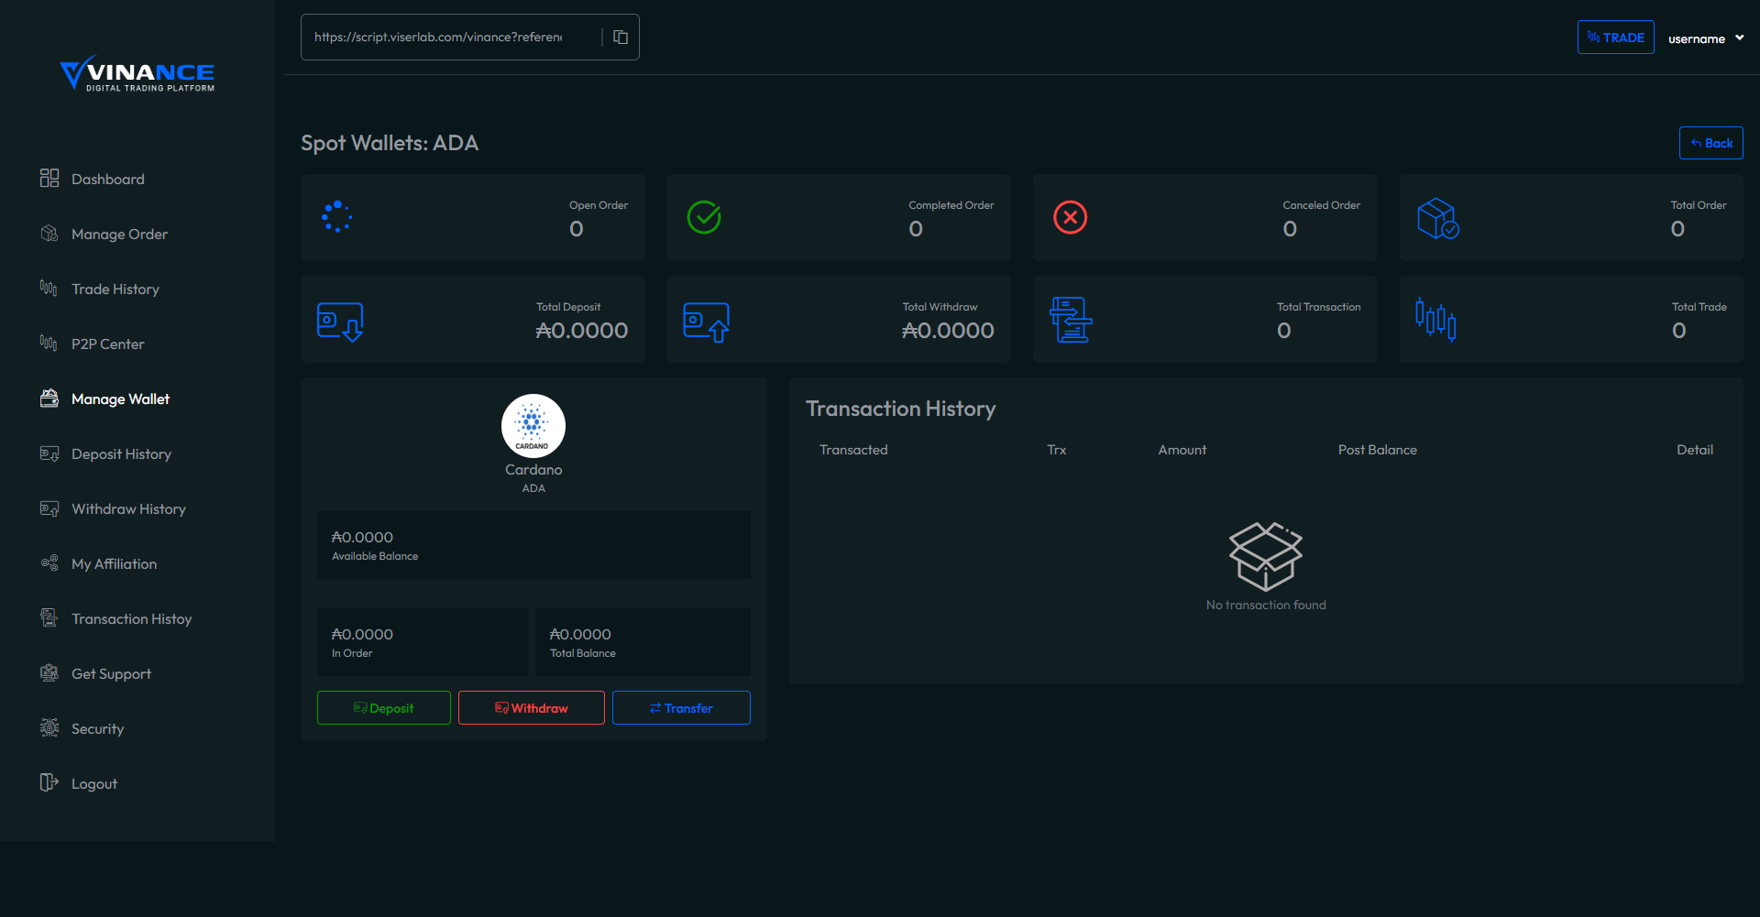Viewport: 1760px width, 917px height.
Task: Open Dashboard from the sidebar
Action: (107, 180)
